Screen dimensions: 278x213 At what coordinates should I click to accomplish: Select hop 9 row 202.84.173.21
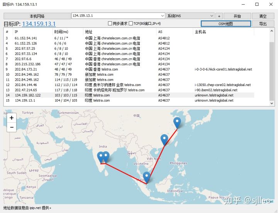coord(129,69)
